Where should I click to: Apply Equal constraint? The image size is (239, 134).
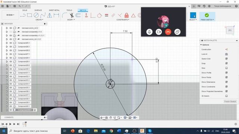pos(106,15)
